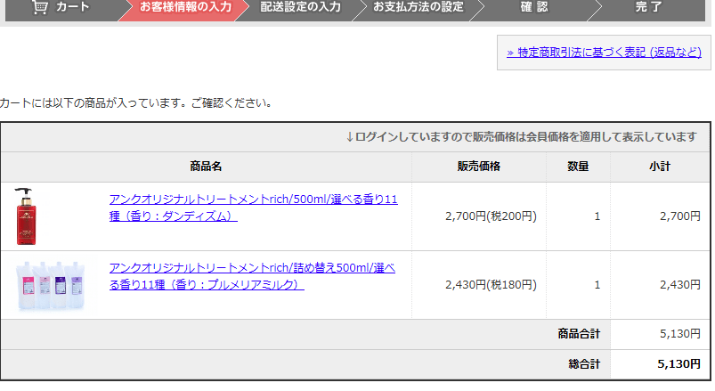Viewport: 715px width, 391px height.
Task: Go to お客様情報の入力 step
Action: (185, 7)
